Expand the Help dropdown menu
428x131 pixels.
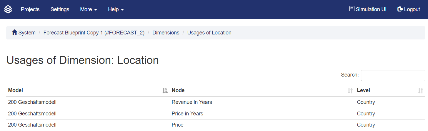[116, 9]
